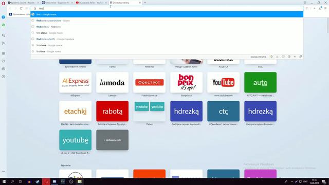Open the magenta suggestion tile under Варианты
Image resolution: width=329 pixels, height=185 pixels.
pyautogui.click(x=261, y=174)
